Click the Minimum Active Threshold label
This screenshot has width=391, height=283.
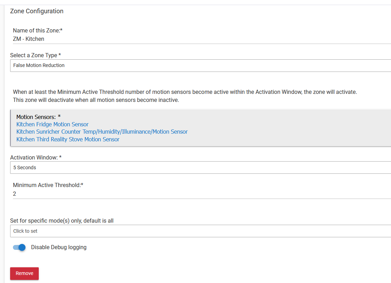(x=48, y=185)
